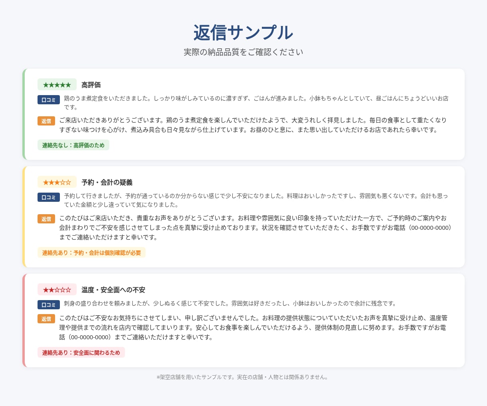The height and width of the screenshot is (406, 487).
Task: Click the orange three-star rating badge
Action: tap(57, 182)
